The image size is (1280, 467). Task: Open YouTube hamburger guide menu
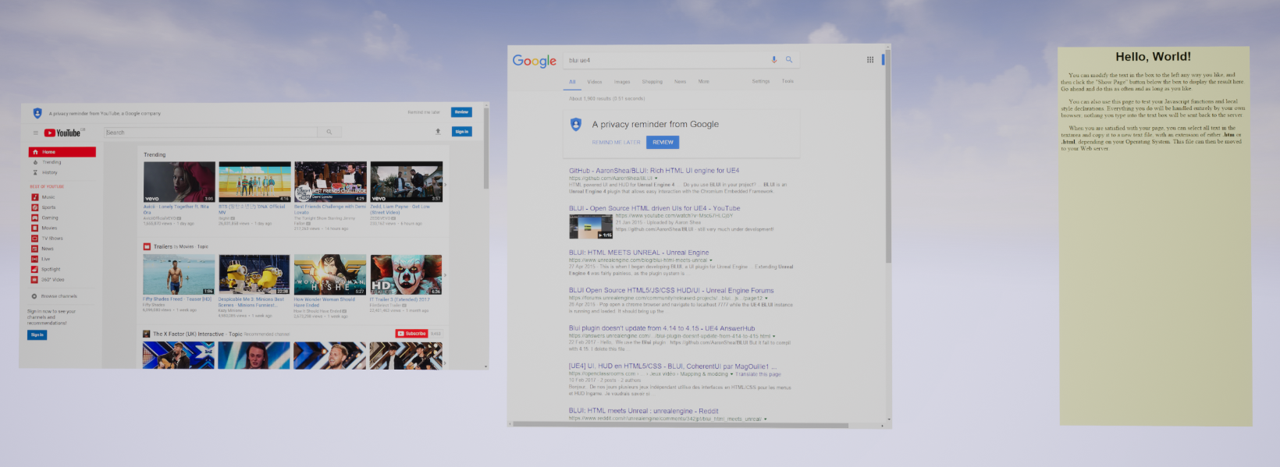(35, 133)
